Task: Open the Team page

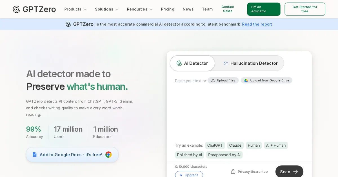Action: (207, 9)
